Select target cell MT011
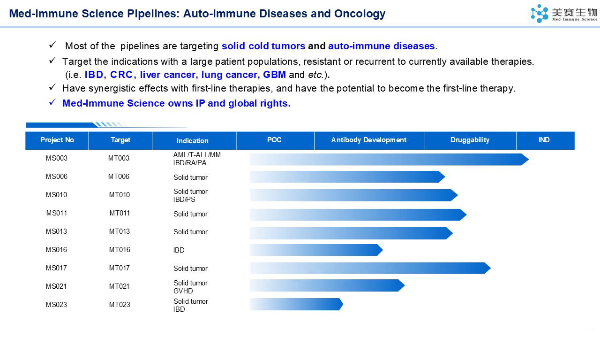This screenshot has height=338, width=600. point(120,213)
